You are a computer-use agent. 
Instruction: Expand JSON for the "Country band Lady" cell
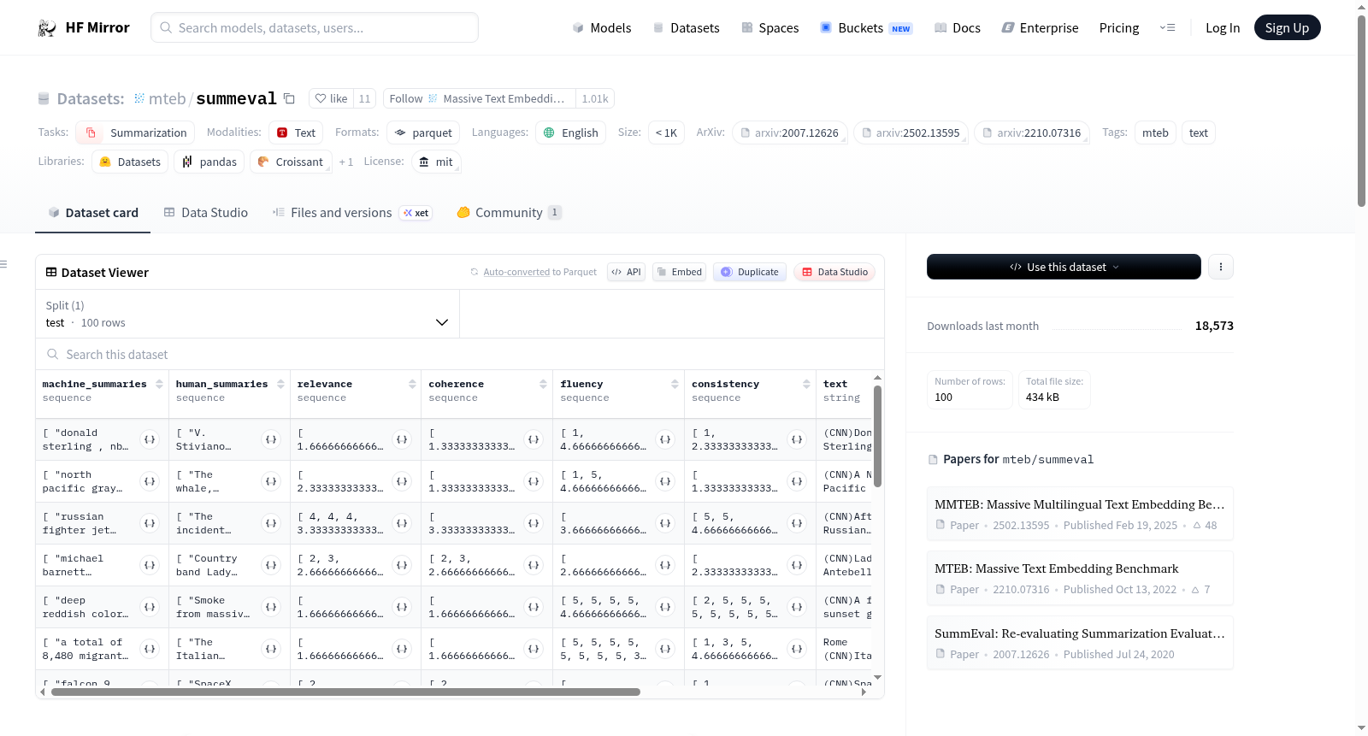(271, 565)
